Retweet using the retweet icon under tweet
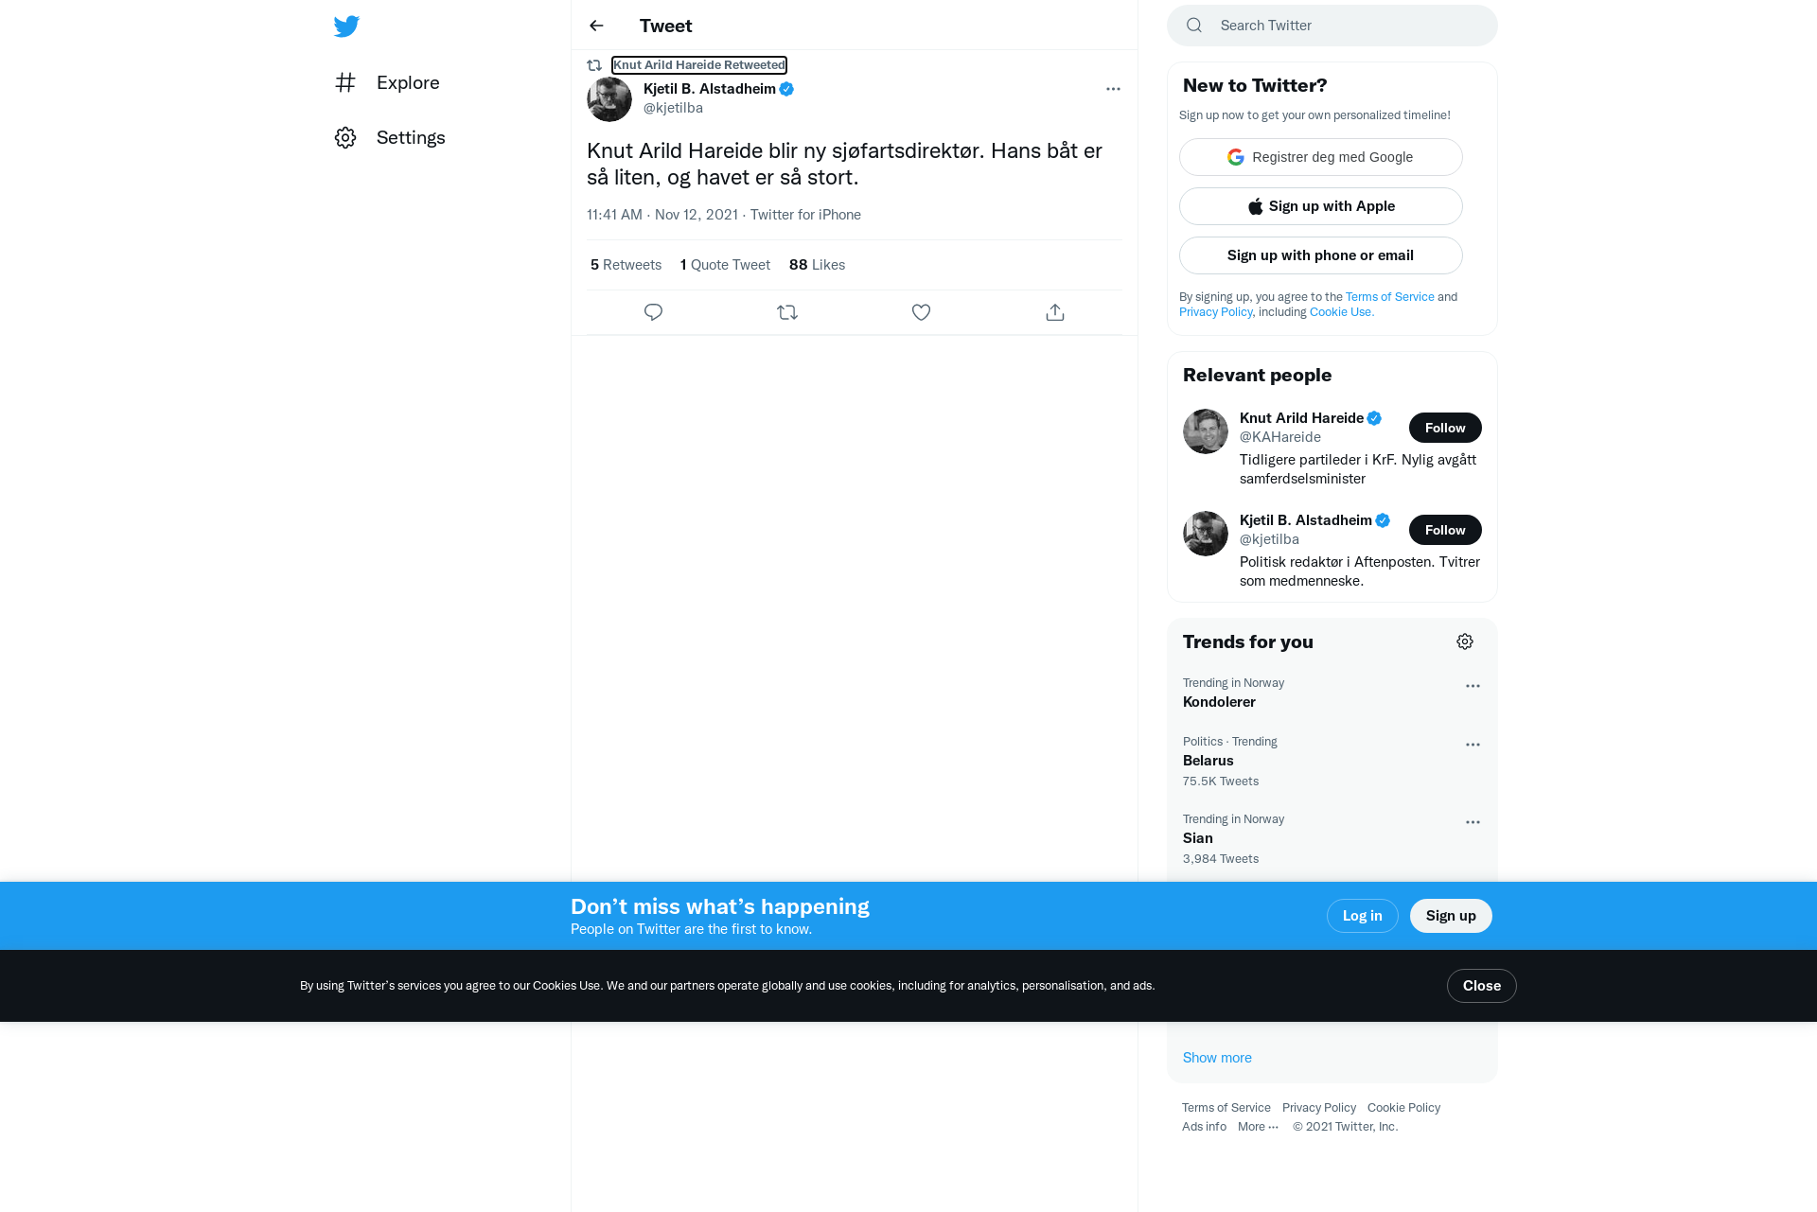Viewport: 1817px width, 1212px height. (787, 312)
